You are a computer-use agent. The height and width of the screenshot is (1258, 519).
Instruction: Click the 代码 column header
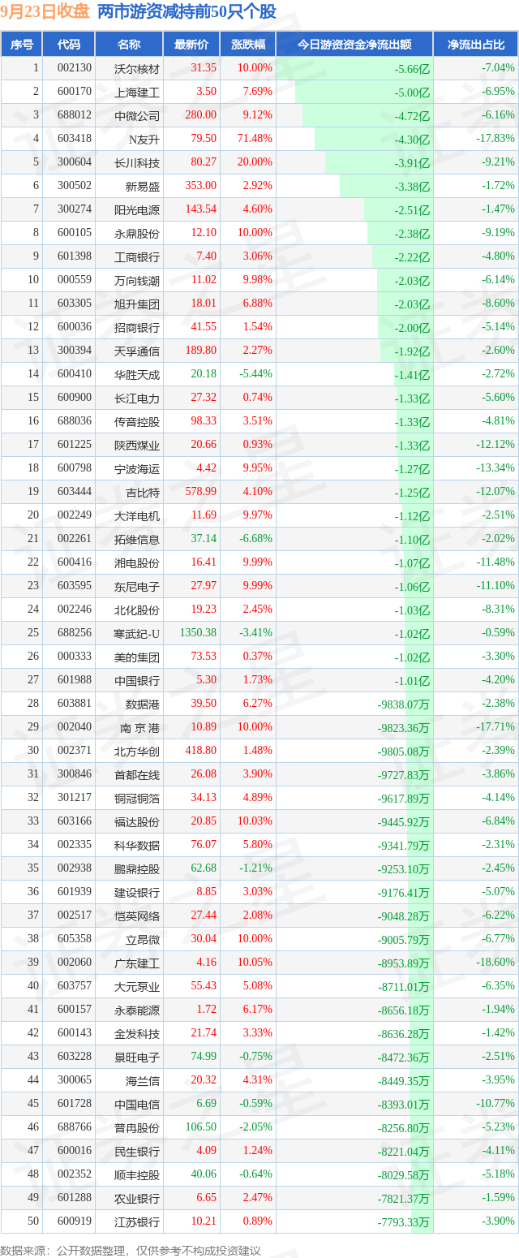pyautogui.click(x=69, y=45)
